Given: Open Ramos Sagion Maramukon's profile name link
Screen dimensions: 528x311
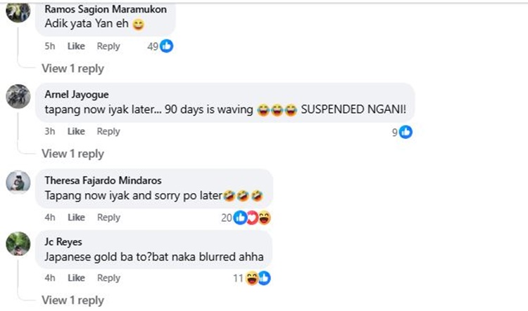Looking at the screenshot, I should 101,9.
